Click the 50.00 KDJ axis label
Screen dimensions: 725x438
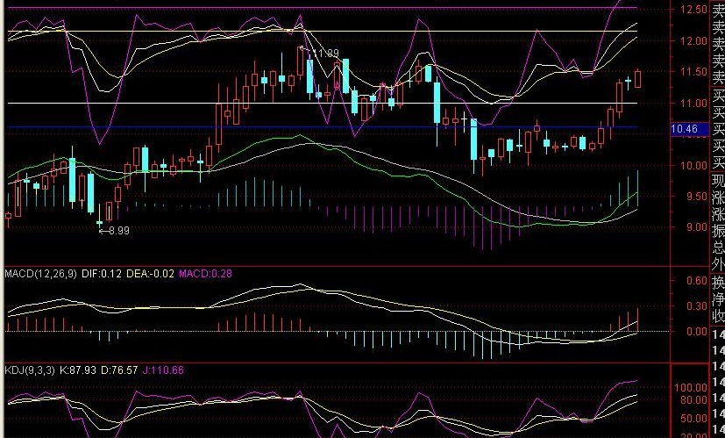[694, 419]
